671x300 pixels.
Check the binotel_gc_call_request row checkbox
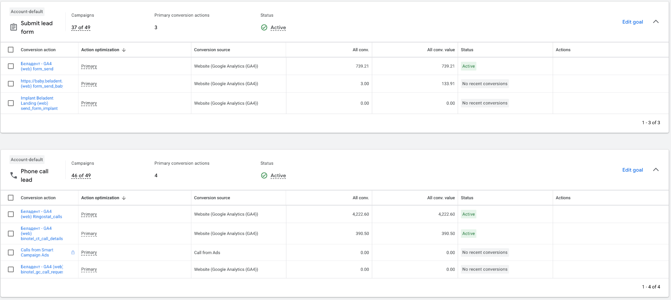coord(11,269)
